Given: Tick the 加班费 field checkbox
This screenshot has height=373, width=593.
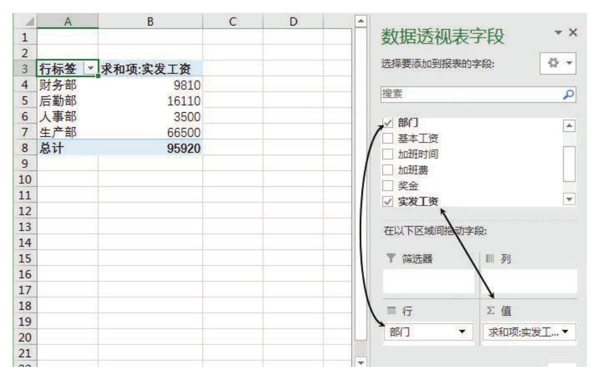Looking at the screenshot, I should 388,164.
